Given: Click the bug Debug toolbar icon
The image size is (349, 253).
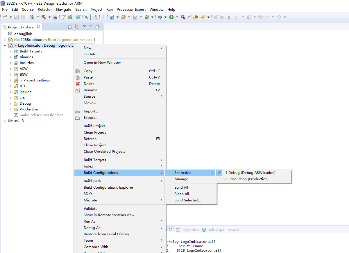Looking at the screenshot, I should pyautogui.click(x=160, y=17).
